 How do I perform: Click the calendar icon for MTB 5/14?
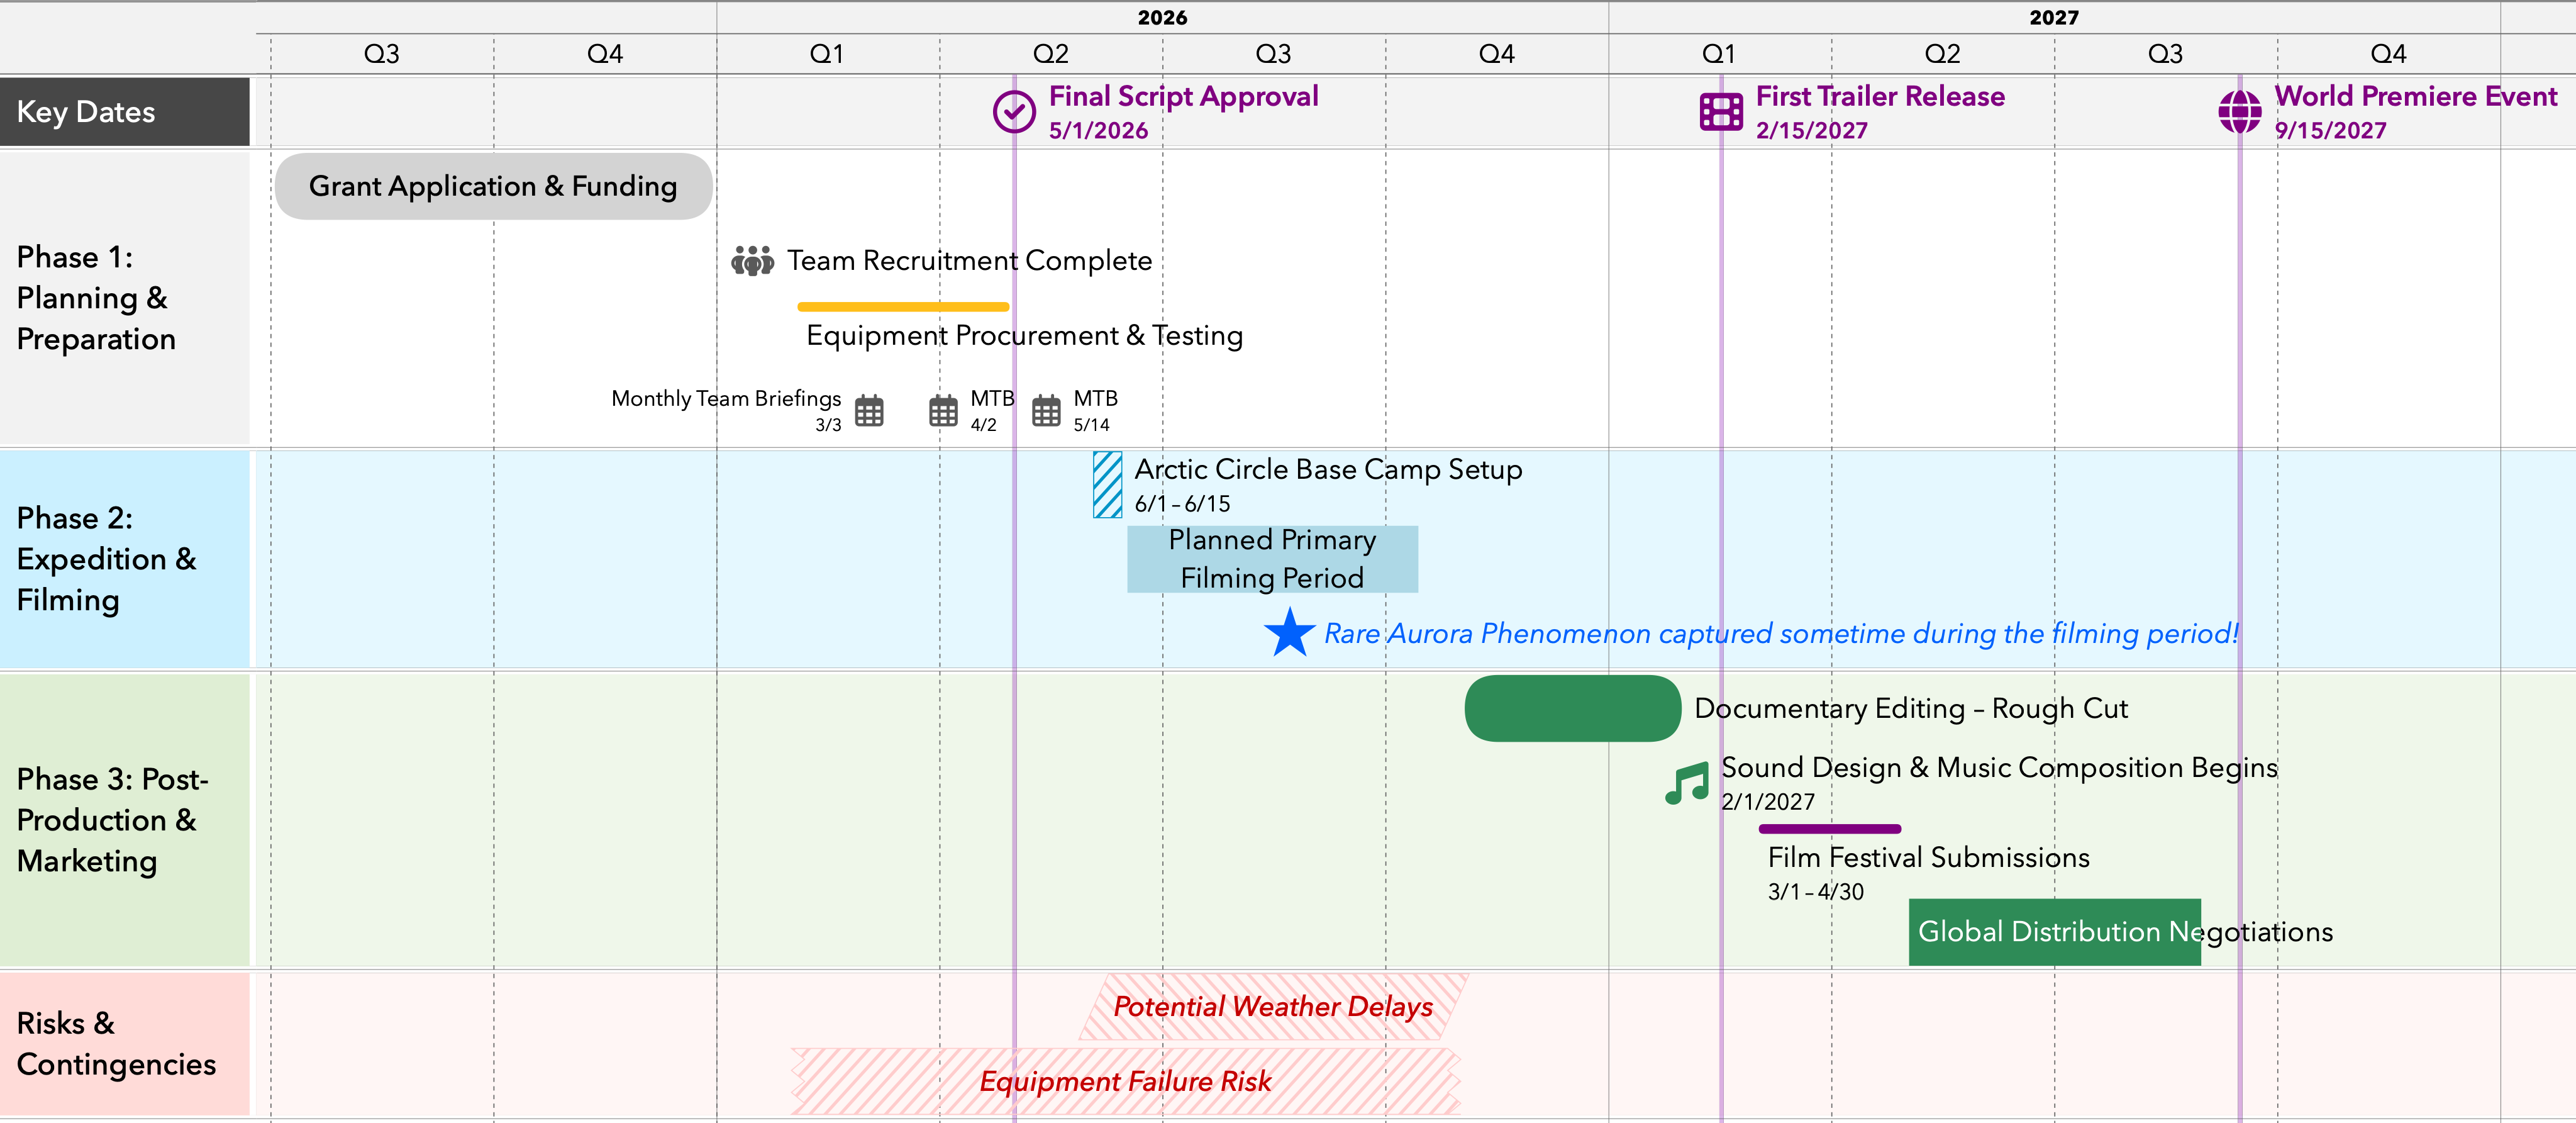[x=1047, y=411]
